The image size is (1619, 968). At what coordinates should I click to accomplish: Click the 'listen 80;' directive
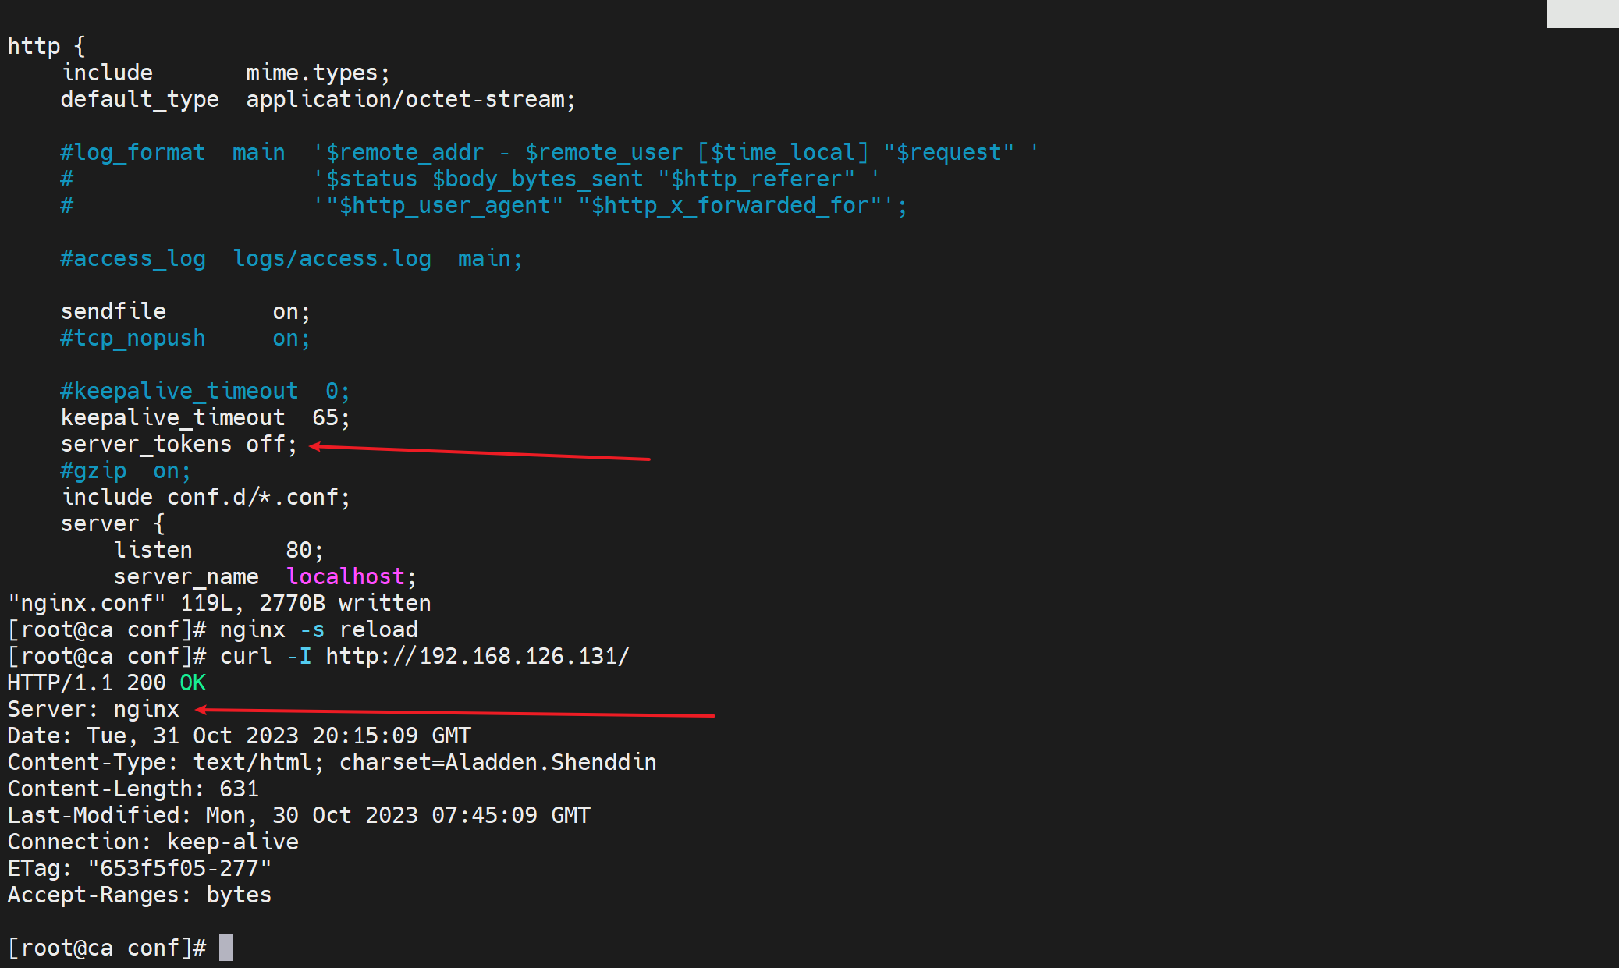click(x=218, y=550)
